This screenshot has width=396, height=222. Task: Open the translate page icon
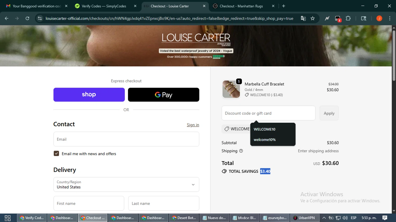[x=303, y=18]
